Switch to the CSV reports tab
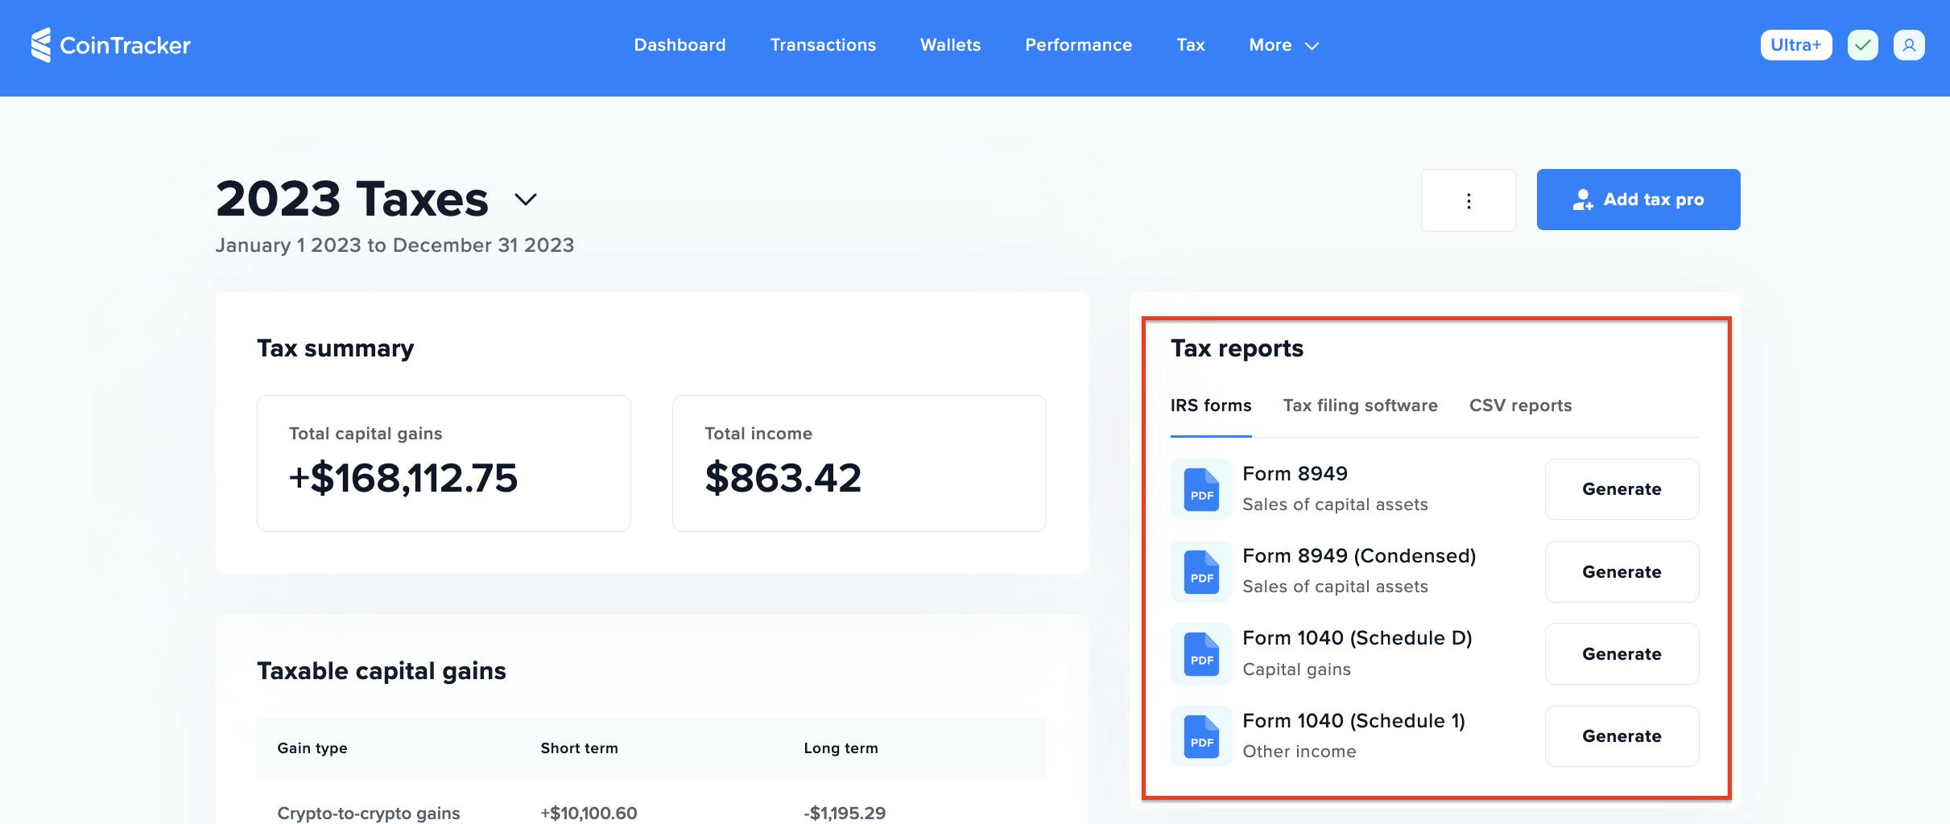Viewport: 1950px width, 824px height. point(1520,406)
